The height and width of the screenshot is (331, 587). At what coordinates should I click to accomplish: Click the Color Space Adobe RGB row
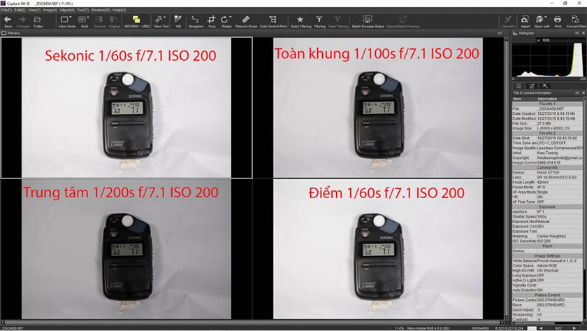click(547, 265)
